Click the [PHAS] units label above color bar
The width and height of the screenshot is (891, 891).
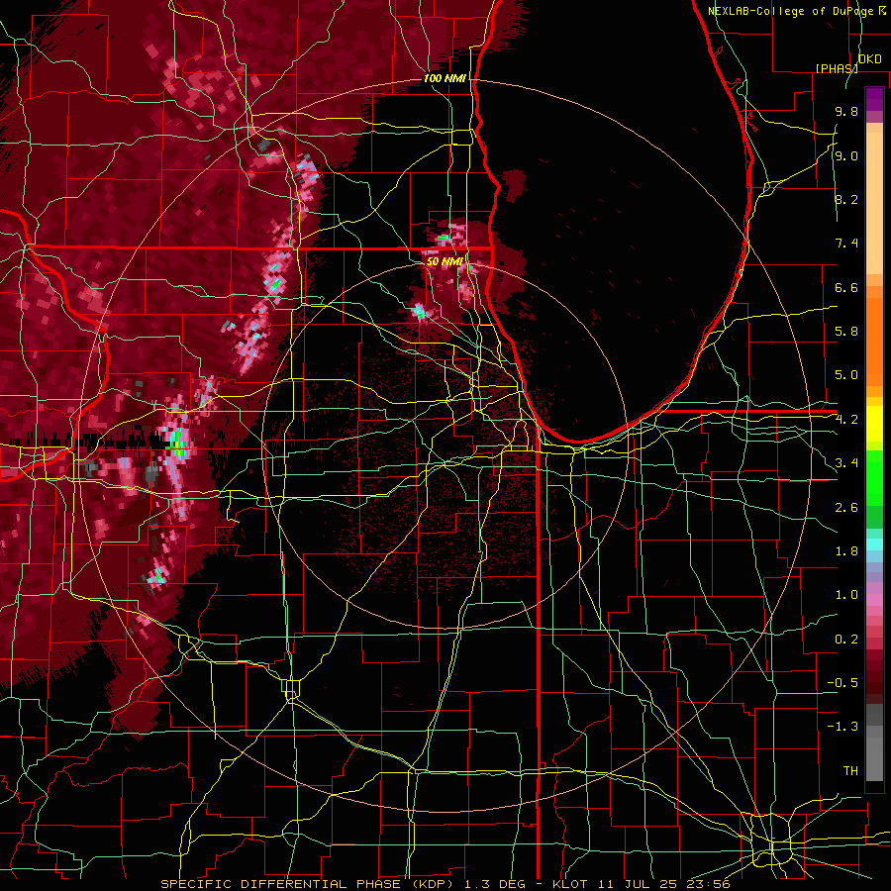click(837, 68)
